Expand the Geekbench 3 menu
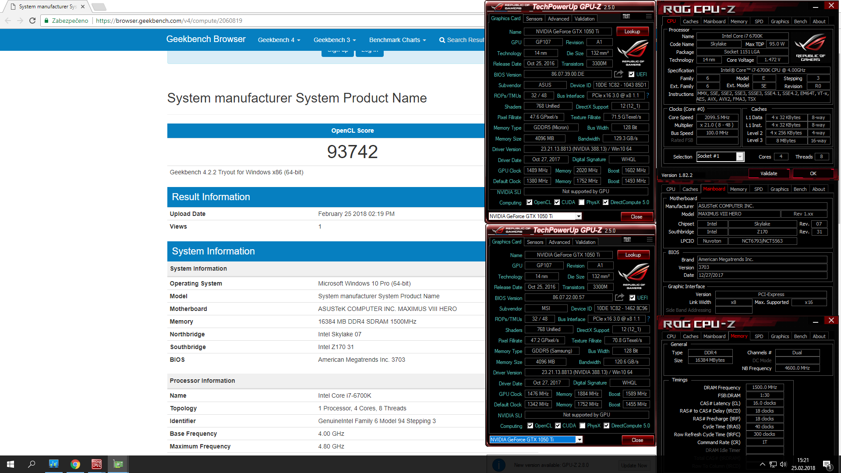This screenshot has height=473, width=841. pyautogui.click(x=335, y=40)
